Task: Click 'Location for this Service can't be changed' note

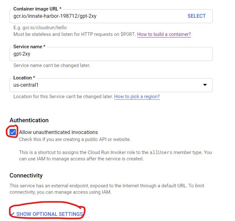Action: pos(63,97)
